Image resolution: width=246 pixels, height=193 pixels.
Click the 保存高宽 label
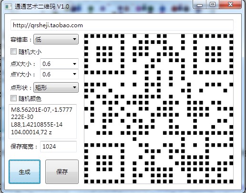coord(24,147)
